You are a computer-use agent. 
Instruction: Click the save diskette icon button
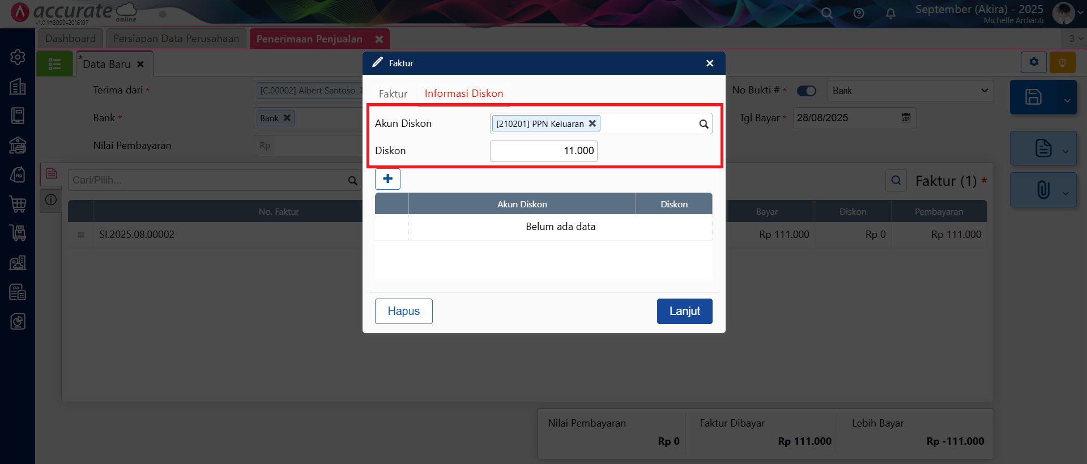coord(1033,97)
